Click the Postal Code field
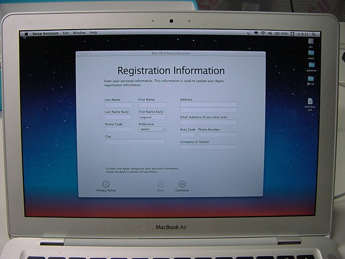This screenshot has width=345, height=259. click(119, 129)
